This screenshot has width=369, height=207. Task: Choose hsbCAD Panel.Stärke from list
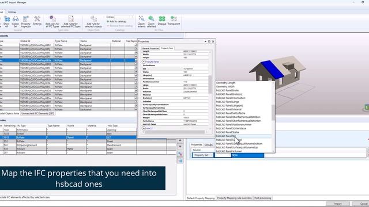click(x=228, y=132)
